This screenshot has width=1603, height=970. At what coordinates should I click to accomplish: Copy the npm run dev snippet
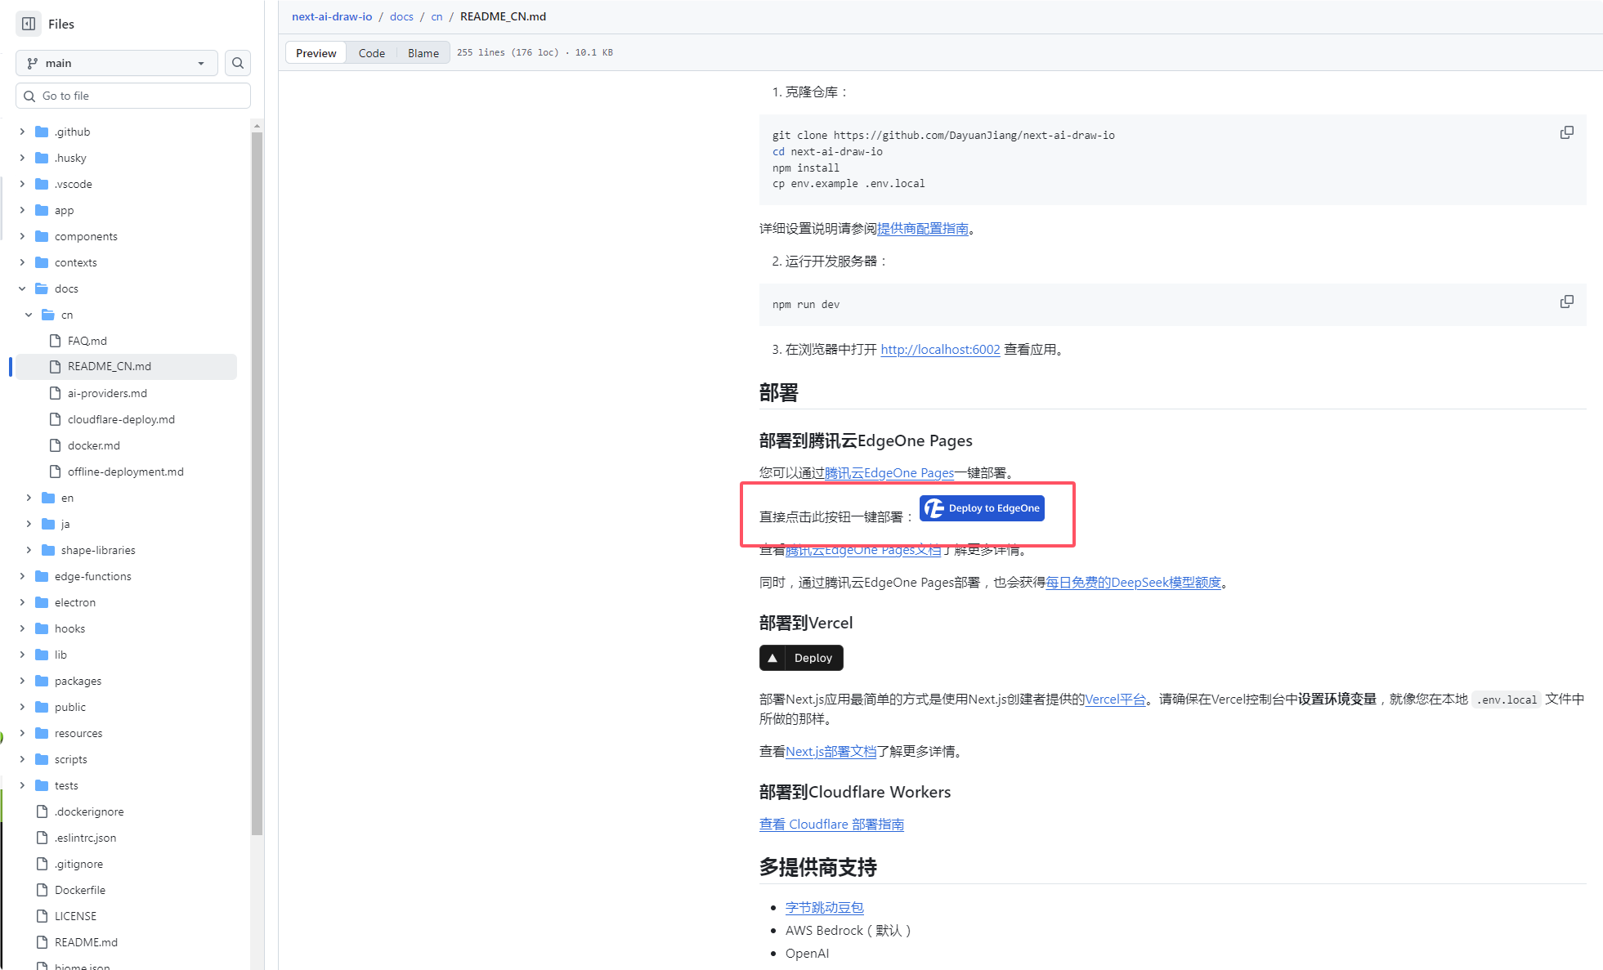[x=1566, y=302]
